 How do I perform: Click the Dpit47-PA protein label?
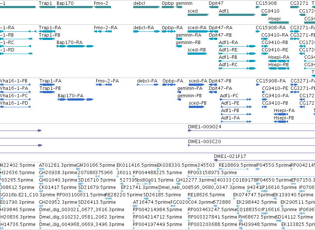click(x=220, y=88)
